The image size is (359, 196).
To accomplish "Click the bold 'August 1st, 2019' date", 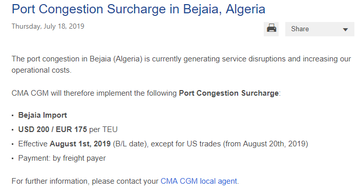I will pos(80,144).
